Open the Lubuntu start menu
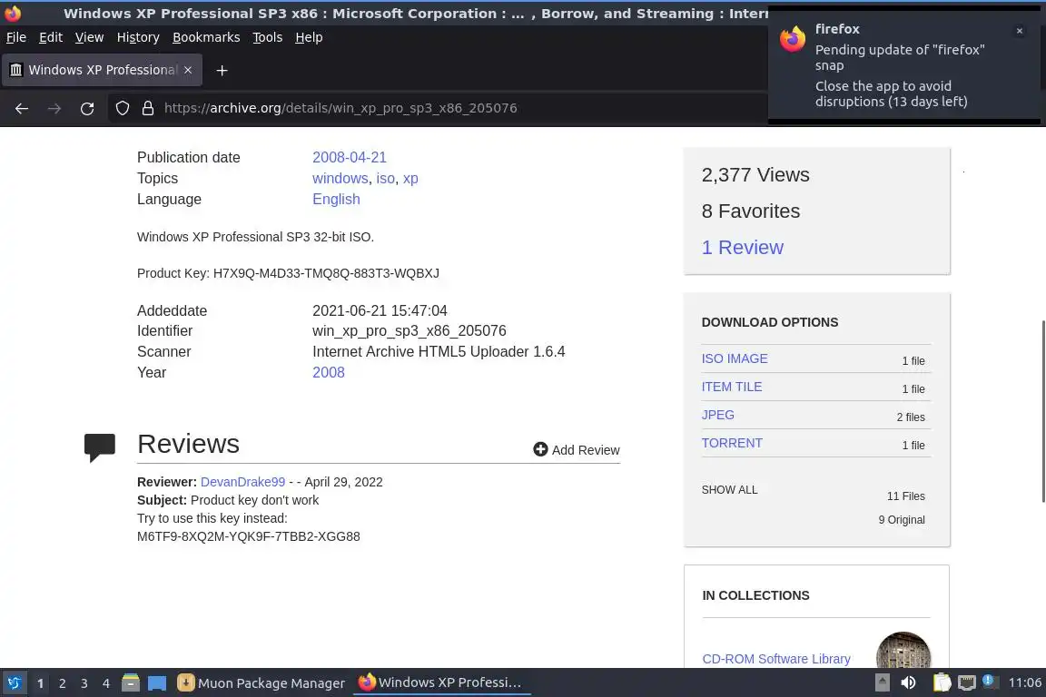 coord(14,683)
